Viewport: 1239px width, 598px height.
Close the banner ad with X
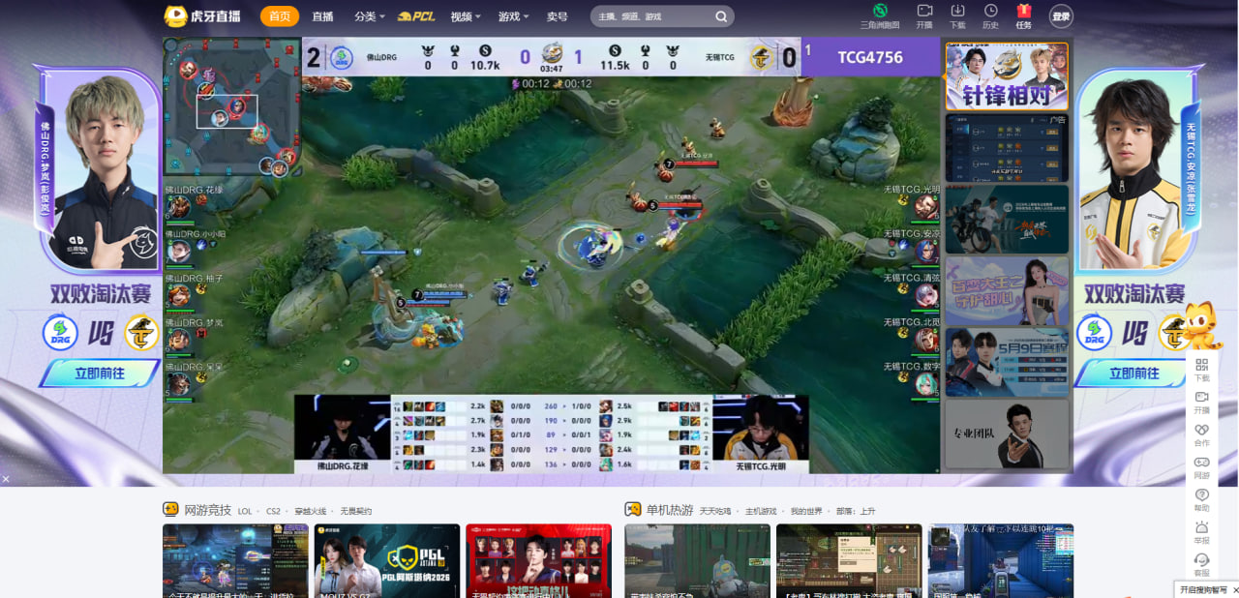click(x=5, y=479)
